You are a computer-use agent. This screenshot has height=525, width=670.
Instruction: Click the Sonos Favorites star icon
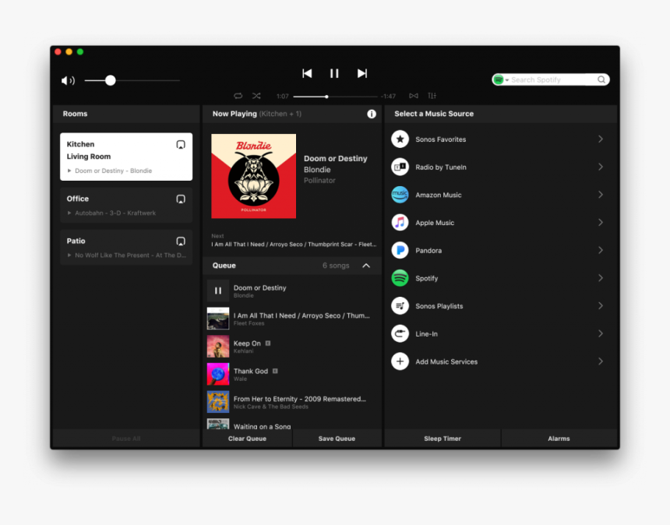click(400, 139)
